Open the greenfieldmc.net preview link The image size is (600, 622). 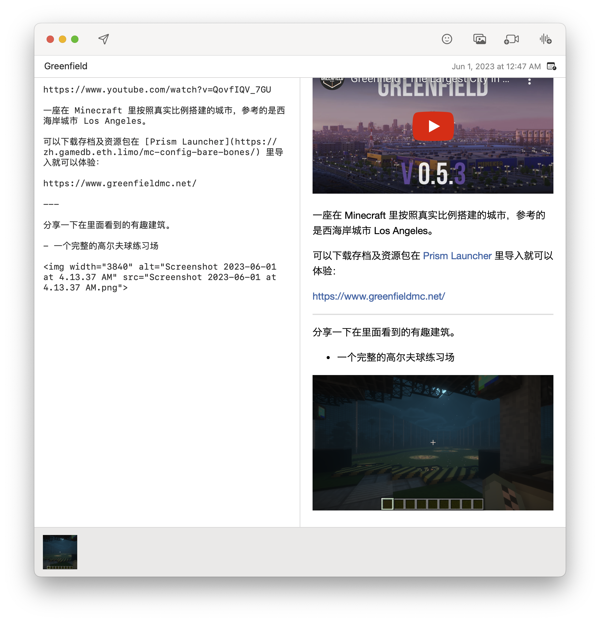coord(378,296)
